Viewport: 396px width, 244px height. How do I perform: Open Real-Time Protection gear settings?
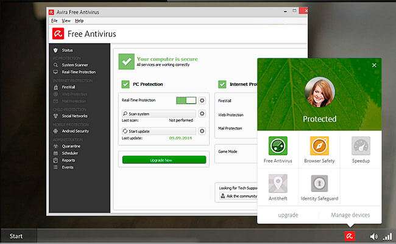[x=202, y=100]
